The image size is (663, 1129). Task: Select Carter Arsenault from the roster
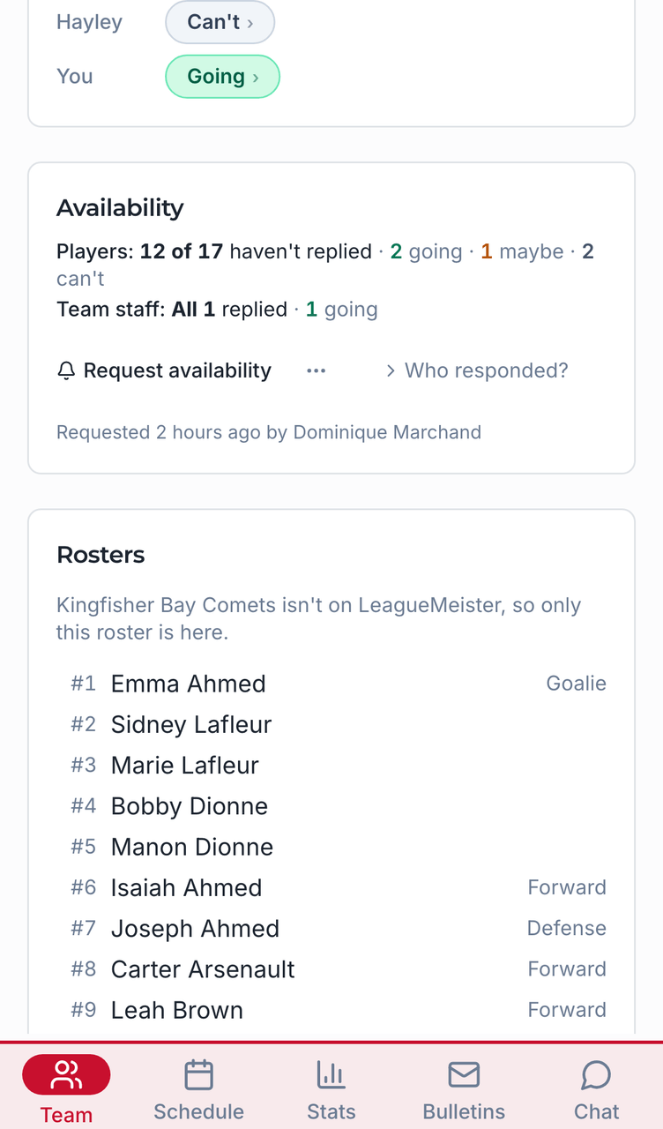point(339,969)
